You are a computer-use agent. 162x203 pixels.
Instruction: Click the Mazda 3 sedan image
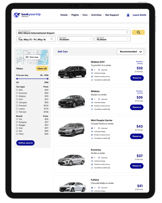72,101
